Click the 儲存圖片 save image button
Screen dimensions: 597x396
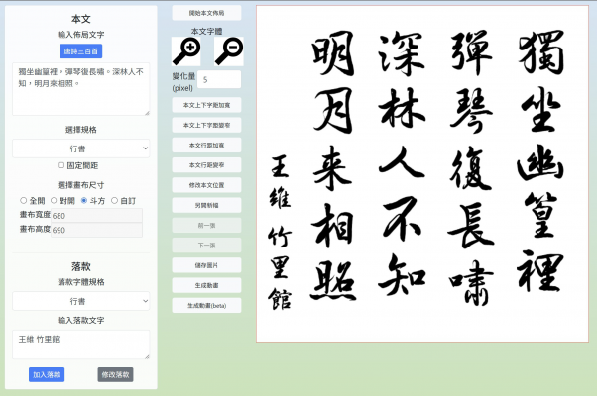pos(206,265)
